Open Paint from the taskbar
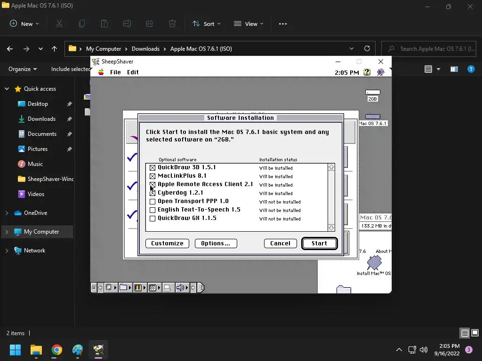 point(78,350)
